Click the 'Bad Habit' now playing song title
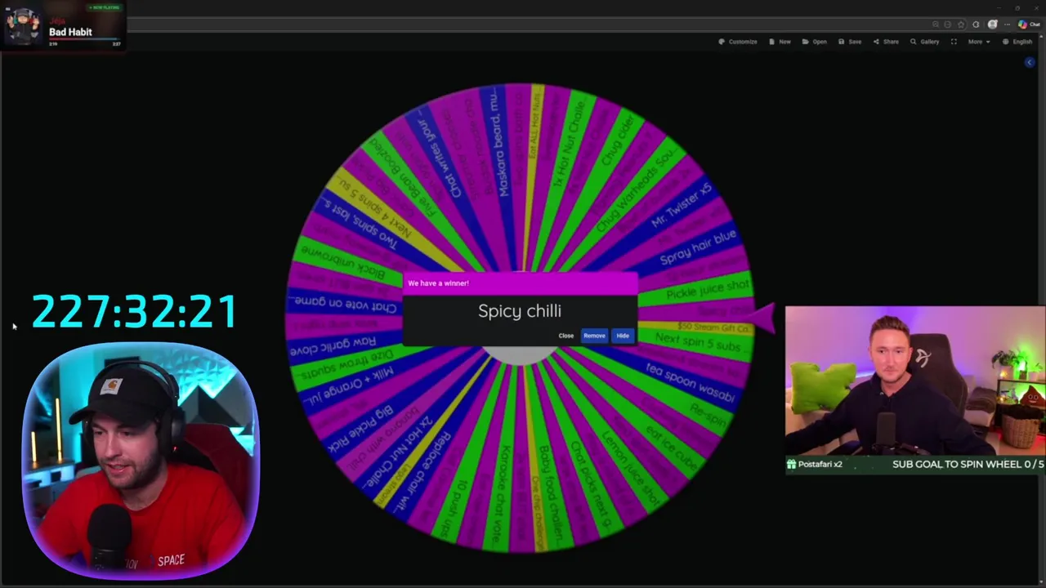1046x588 pixels. click(x=70, y=32)
